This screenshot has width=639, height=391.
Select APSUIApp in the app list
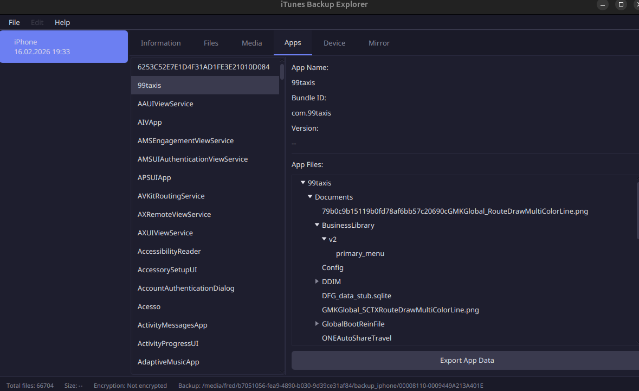coord(205,177)
